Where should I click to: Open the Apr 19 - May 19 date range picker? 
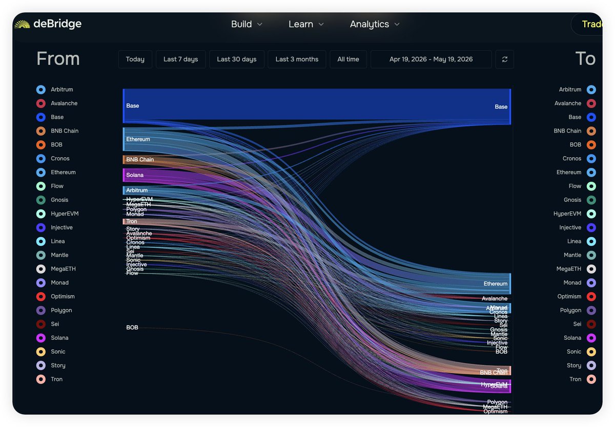point(431,59)
